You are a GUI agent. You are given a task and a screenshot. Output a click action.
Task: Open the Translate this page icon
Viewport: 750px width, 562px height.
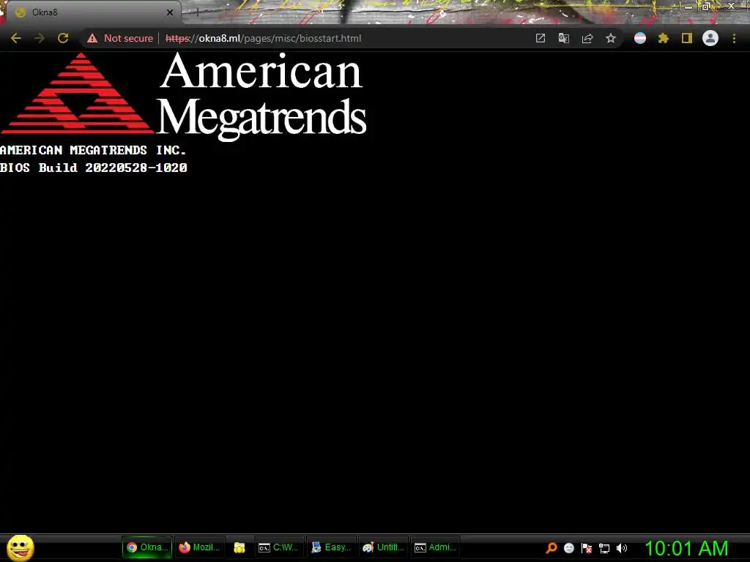564,38
